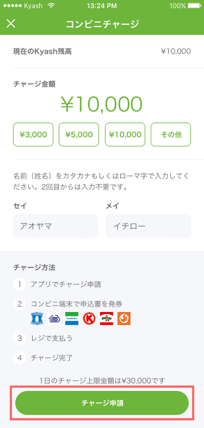
Task: Tap the Lawson store logo icon
Action: click(x=37, y=318)
